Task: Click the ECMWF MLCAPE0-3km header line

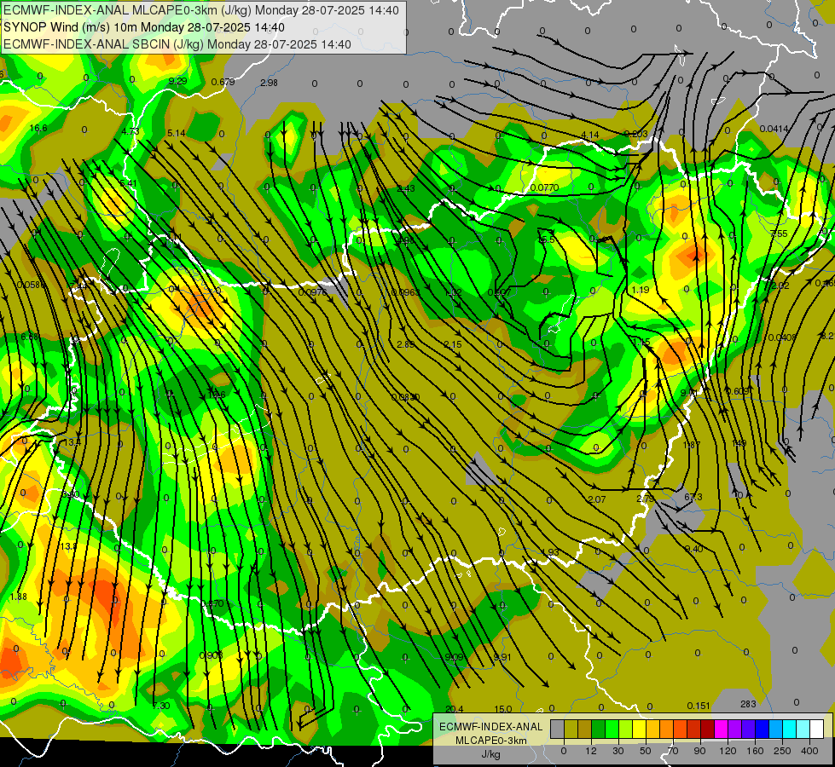Action: tap(200, 10)
